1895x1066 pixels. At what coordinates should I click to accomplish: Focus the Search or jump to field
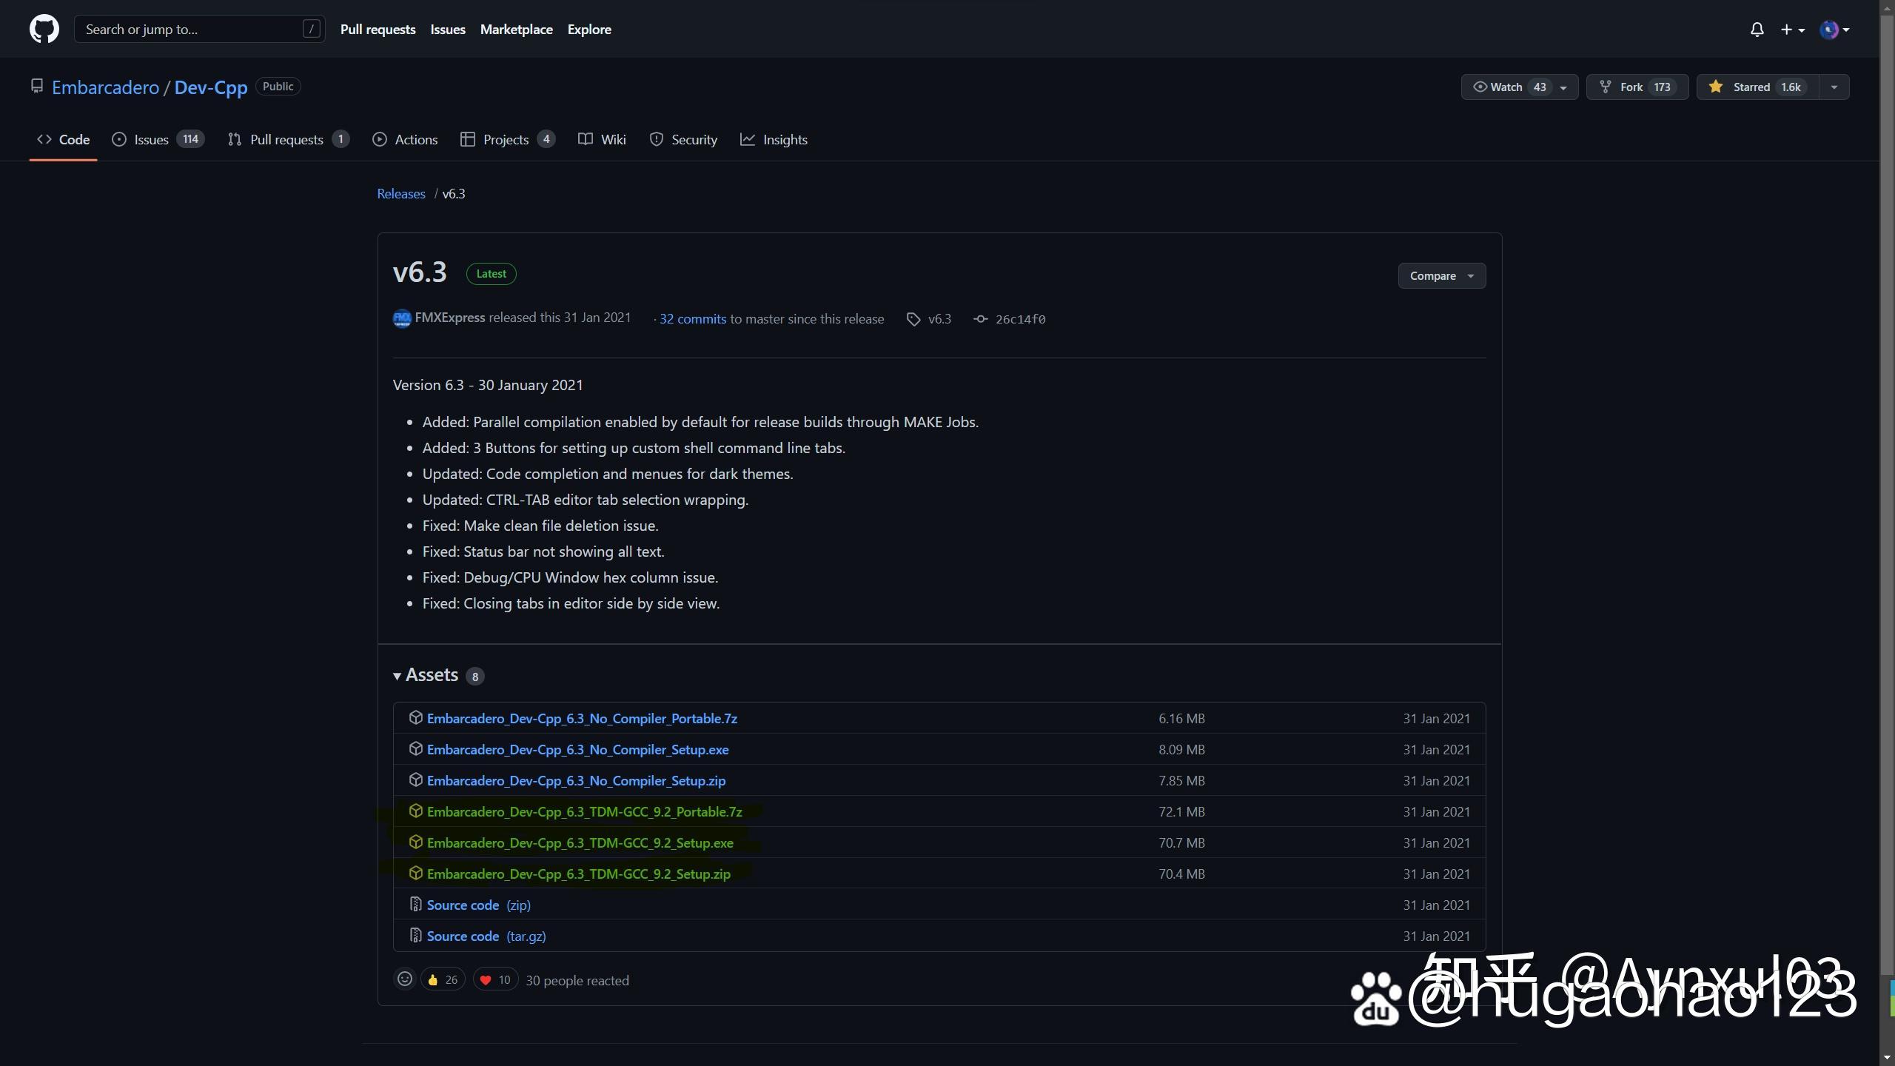199,30
